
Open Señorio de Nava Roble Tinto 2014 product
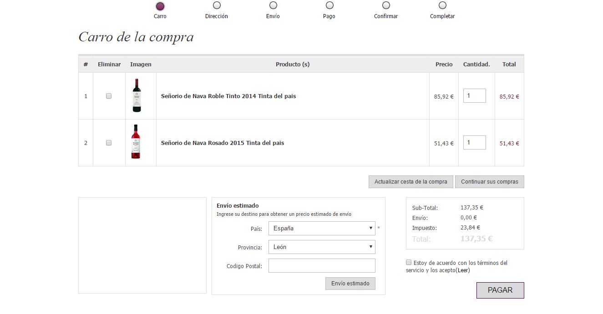tap(228, 96)
